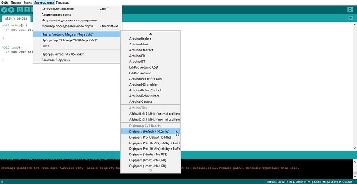Select Arduino Robot Motor board
Screen dimensions: 357x184
pyautogui.click(x=150, y=96)
